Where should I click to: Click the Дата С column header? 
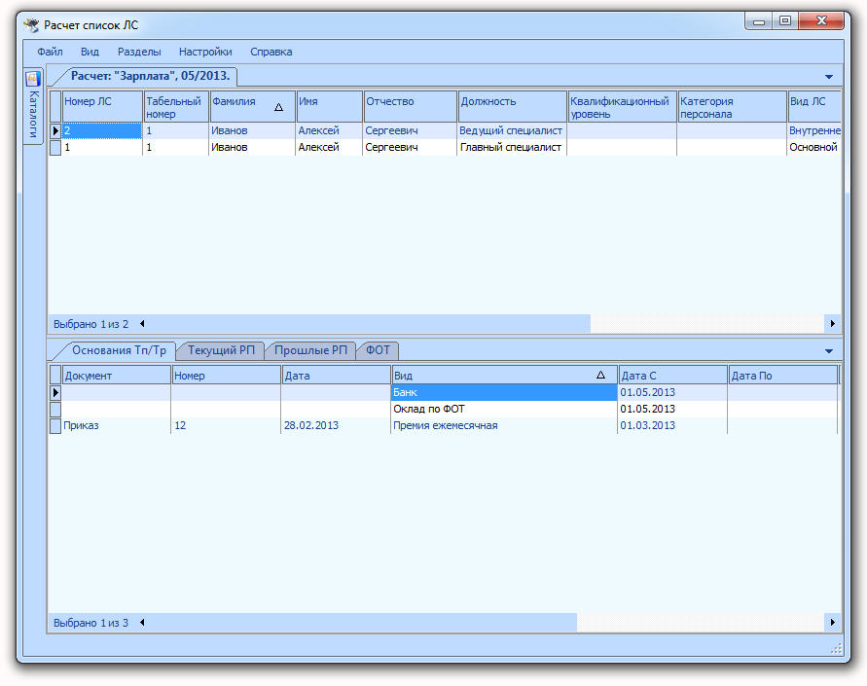point(672,376)
